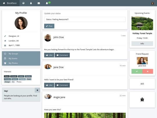Select the Schools interest tag
Image resolution: width=157 pixels, height=118 pixels.
[14, 76]
